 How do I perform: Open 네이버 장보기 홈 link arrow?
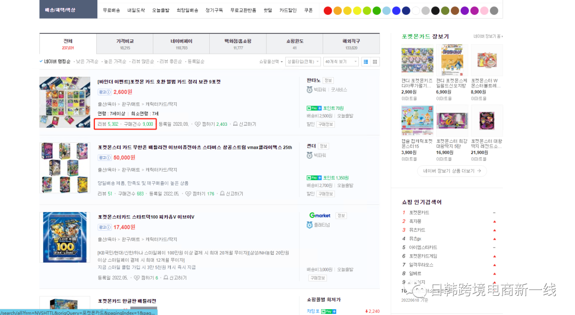(488, 36)
